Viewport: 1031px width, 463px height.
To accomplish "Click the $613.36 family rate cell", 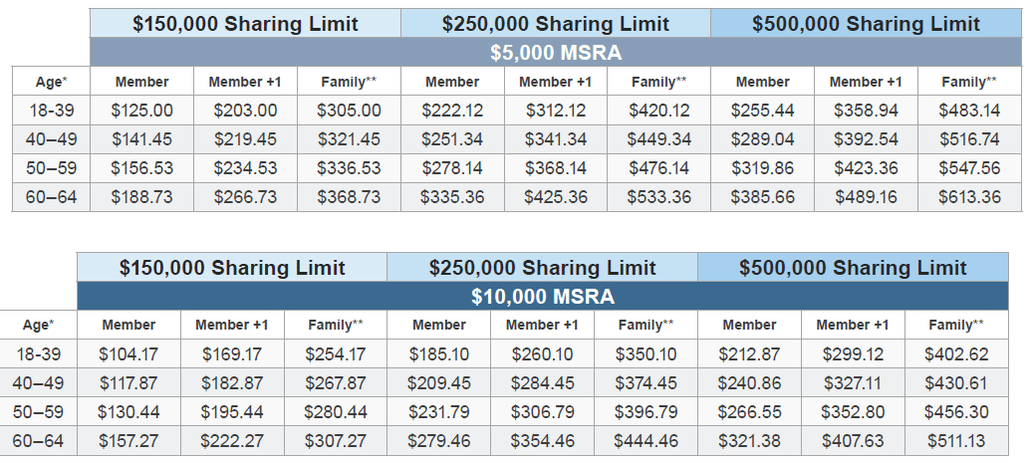I will point(970,196).
